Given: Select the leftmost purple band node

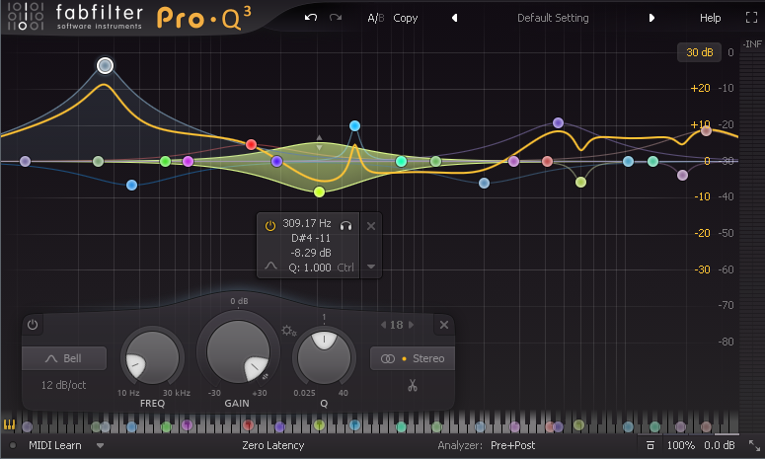Looking at the screenshot, I should pyautogui.click(x=26, y=161).
